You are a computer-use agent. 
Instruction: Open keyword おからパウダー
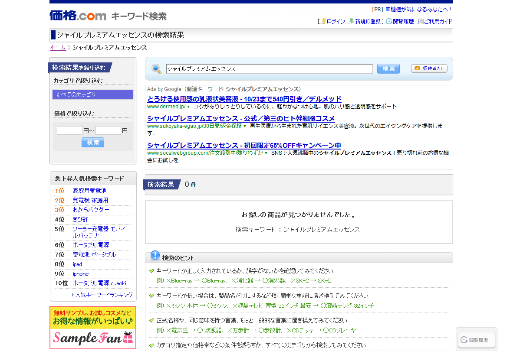point(91,210)
